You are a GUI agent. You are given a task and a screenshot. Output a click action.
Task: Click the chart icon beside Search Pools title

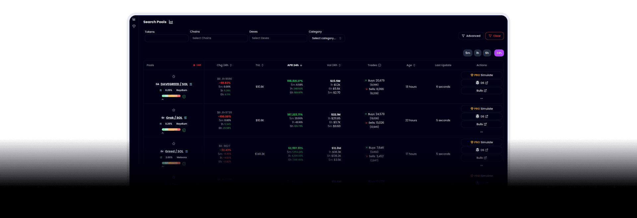coord(171,22)
